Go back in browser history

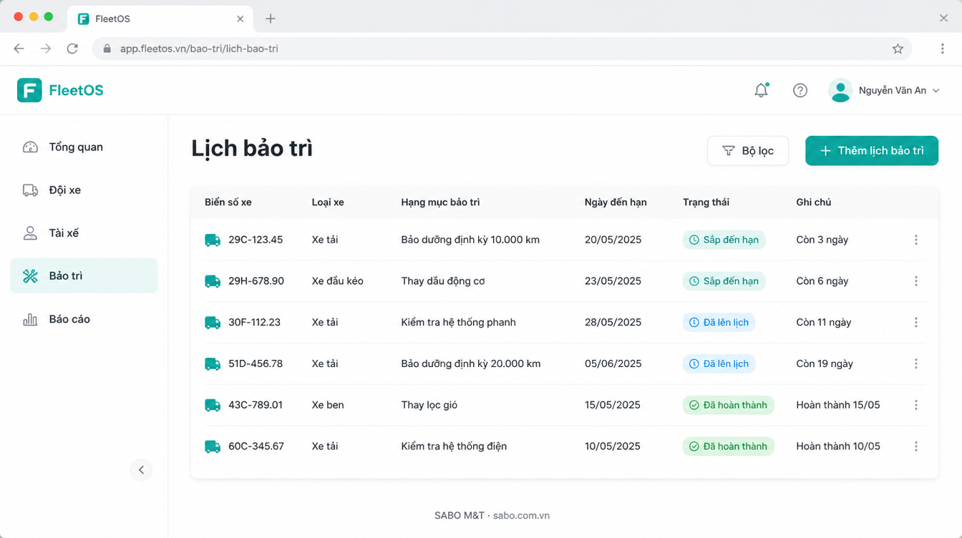point(19,49)
